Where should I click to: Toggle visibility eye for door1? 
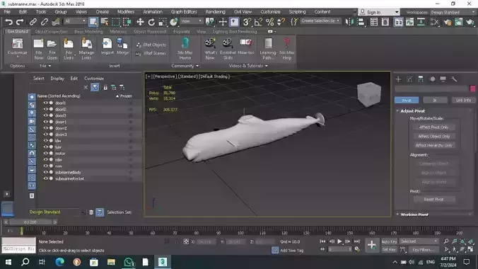pos(45,103)
